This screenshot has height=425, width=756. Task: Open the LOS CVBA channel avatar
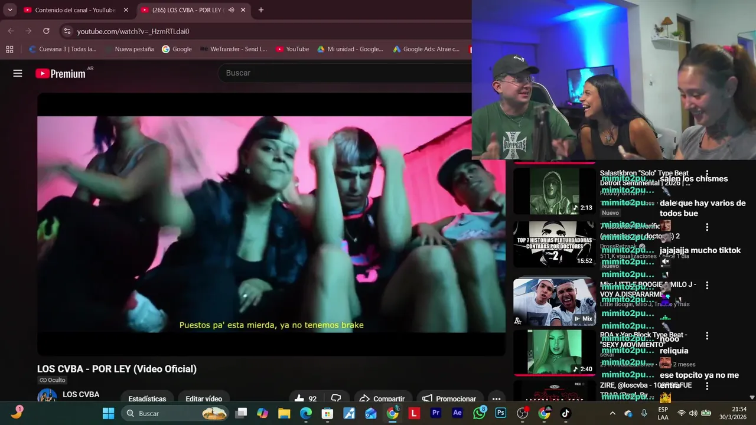point(47,395)
